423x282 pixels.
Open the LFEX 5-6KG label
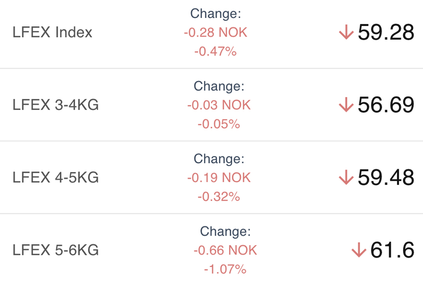[55, 251]
